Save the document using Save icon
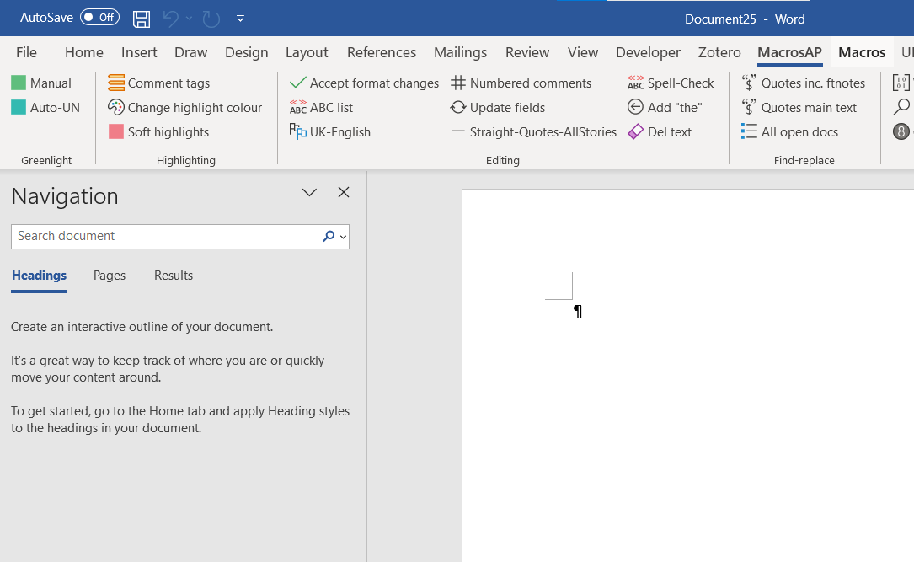The image size is (914, 562). tap(141, 18)
